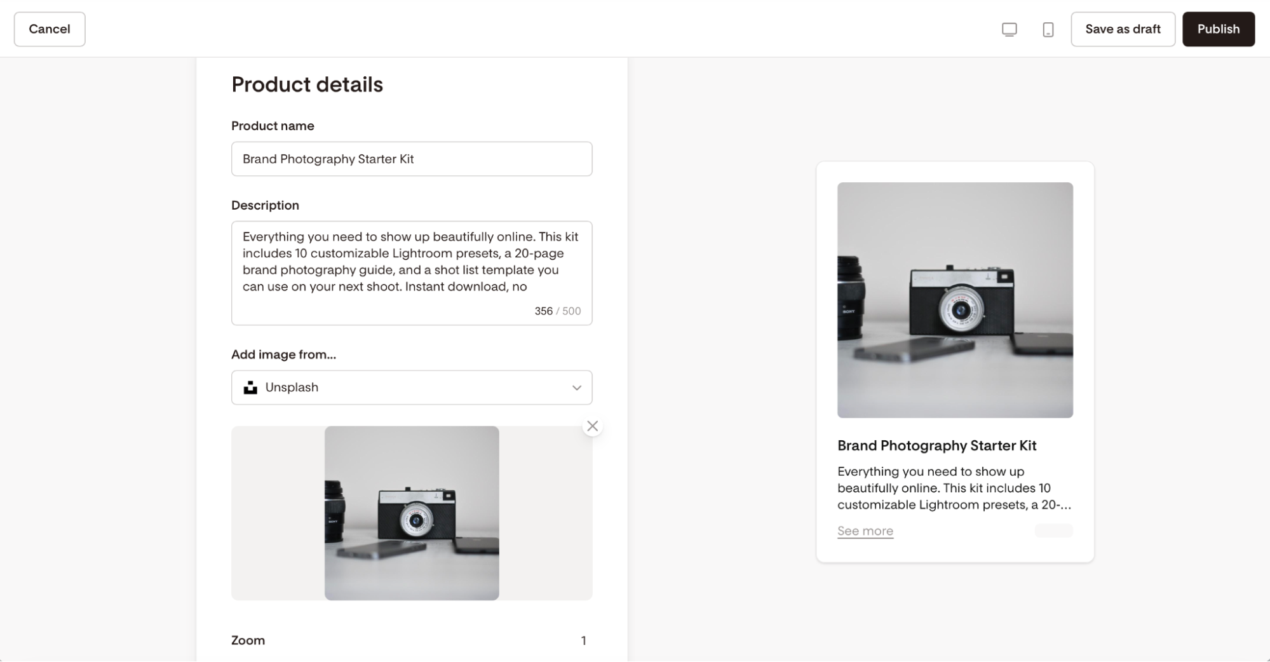
Task: Cancel the product editing
Action: point(50,29)
